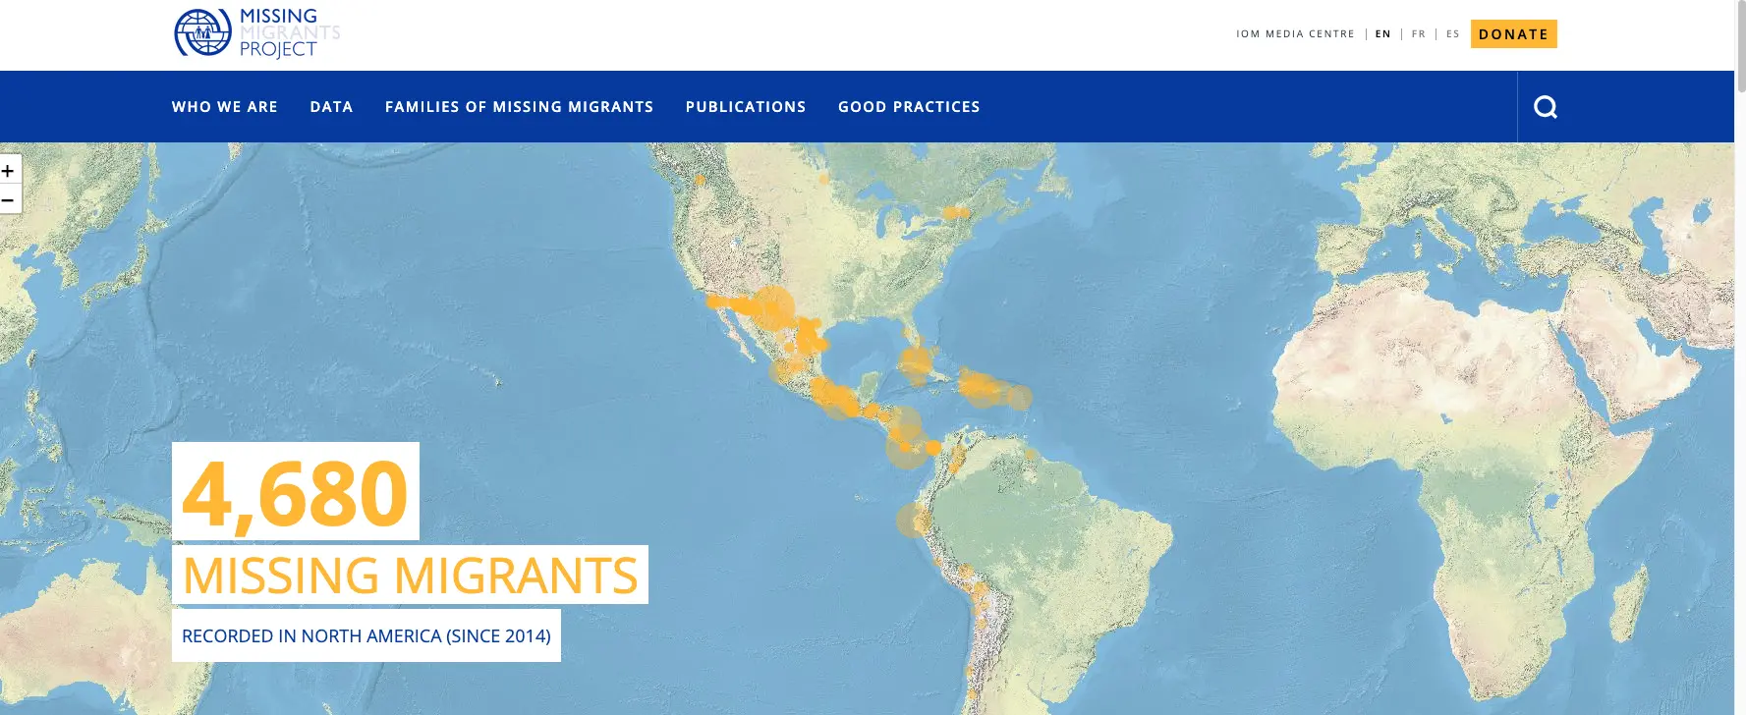Switch site language to French (FR)
Screen dimensions: 1746x715
coord(1418,34)
